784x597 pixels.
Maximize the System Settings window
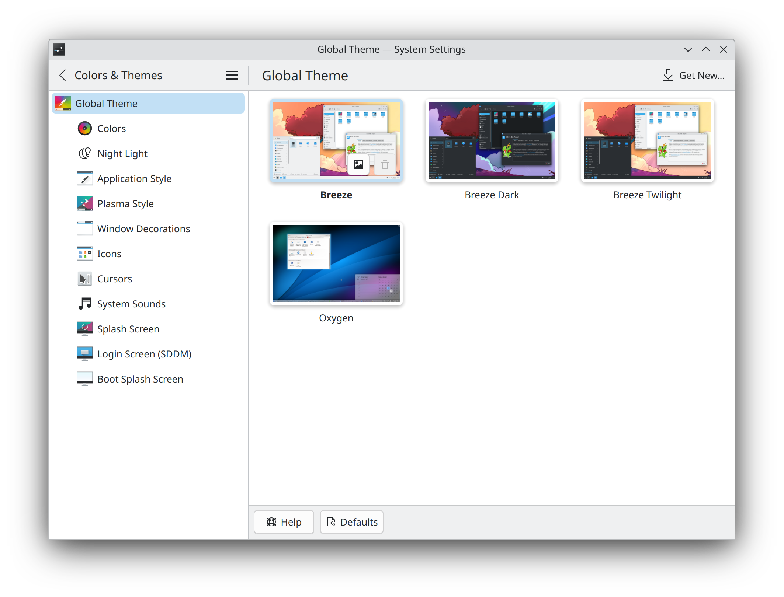(x=705, y=49)
